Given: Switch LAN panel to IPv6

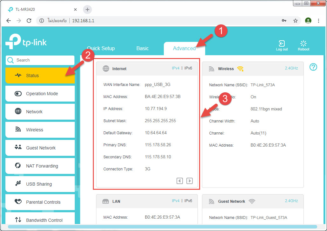Looking at the screenshot, I should (x=188, y=201).
